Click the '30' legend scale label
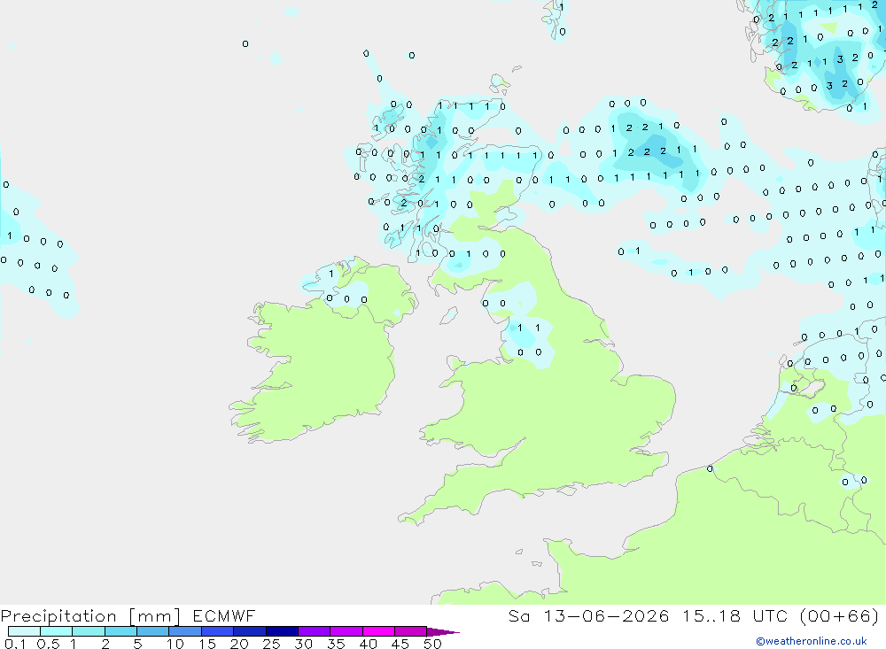The image size is (886, 649). pyautogui.click(x=303, y=644)
